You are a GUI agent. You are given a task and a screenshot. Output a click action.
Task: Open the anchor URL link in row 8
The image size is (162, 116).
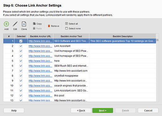pyautogui.click(x=40, y=76)
